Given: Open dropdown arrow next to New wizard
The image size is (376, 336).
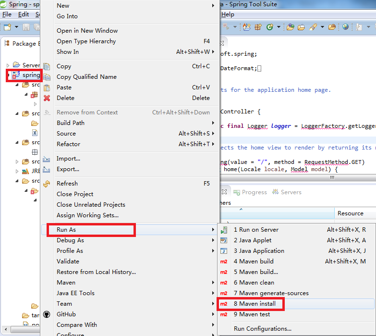Looking at the screenshot, I should (16, 27).
